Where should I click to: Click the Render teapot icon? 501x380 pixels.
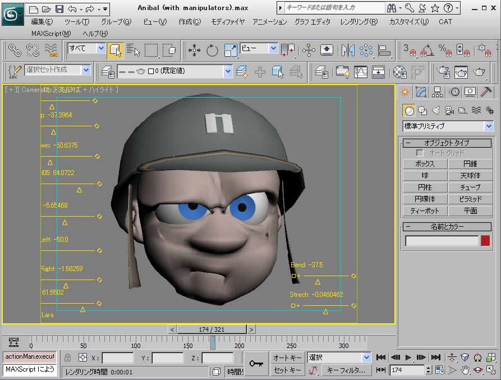coord(479,72)
